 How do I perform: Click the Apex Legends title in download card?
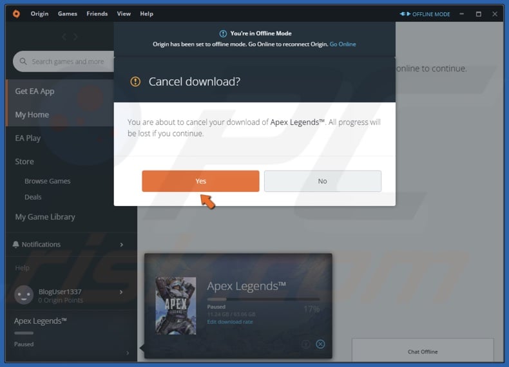click(246, 286)
